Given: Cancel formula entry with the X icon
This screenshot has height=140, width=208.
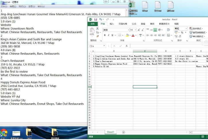Looking at the screenshot, I should 114,46.
